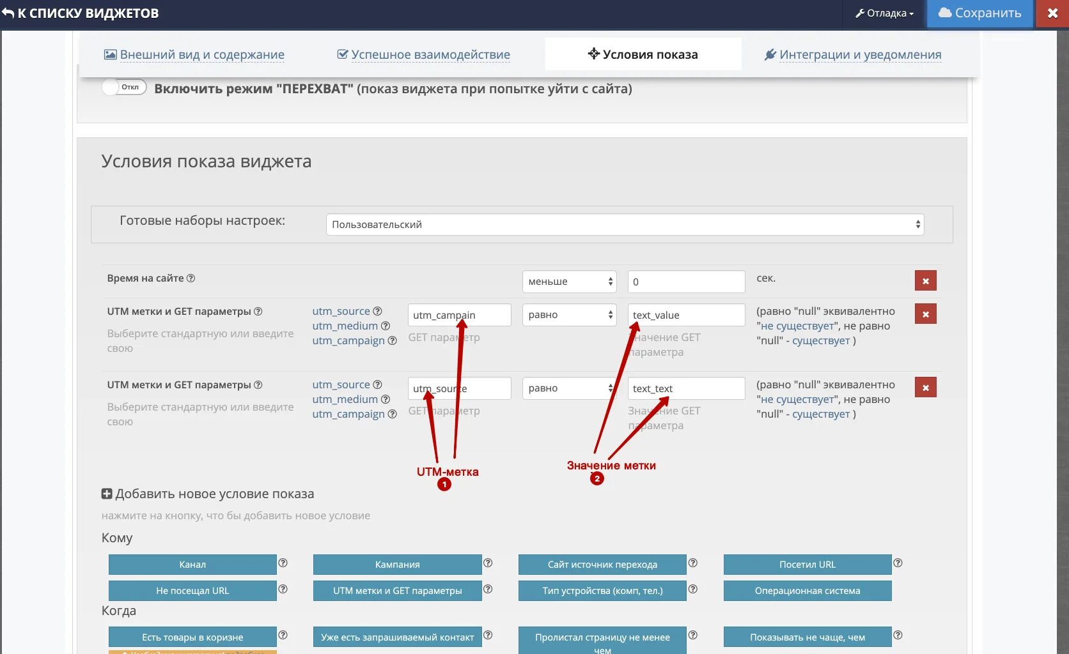Toggle the ПЕРЕХВАТ mode switch
This screenshot has height=654, width=1069.
coord(125,87)
